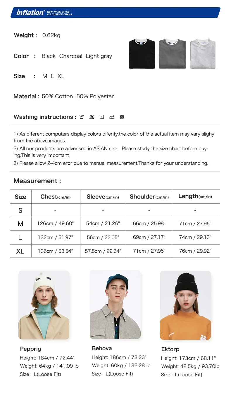Screen dimensions: 231x398
Task: Select the black sweatshirt swatch
Action: point(142,54)
